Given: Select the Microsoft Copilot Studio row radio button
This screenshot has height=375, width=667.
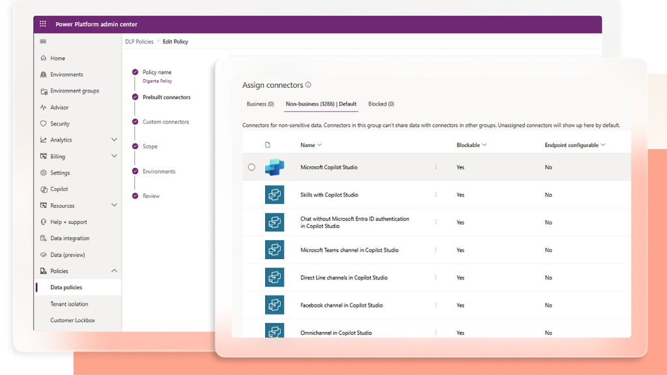Looking at the screenshot, I should point(252,167).
